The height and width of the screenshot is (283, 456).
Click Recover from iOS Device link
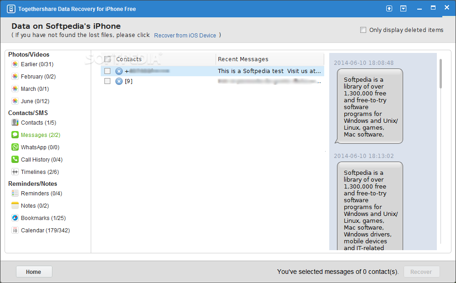pos(185,35)
